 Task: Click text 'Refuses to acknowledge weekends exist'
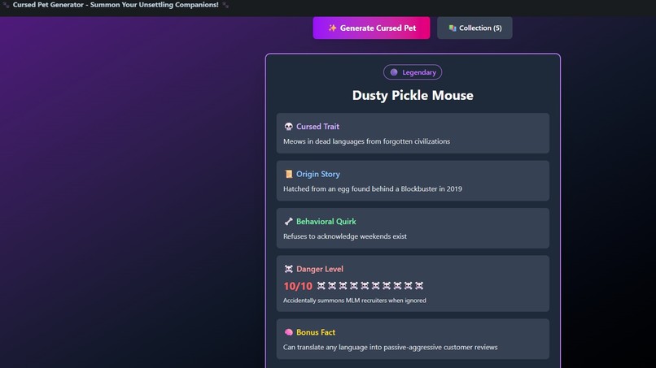(x=345, y=236)
